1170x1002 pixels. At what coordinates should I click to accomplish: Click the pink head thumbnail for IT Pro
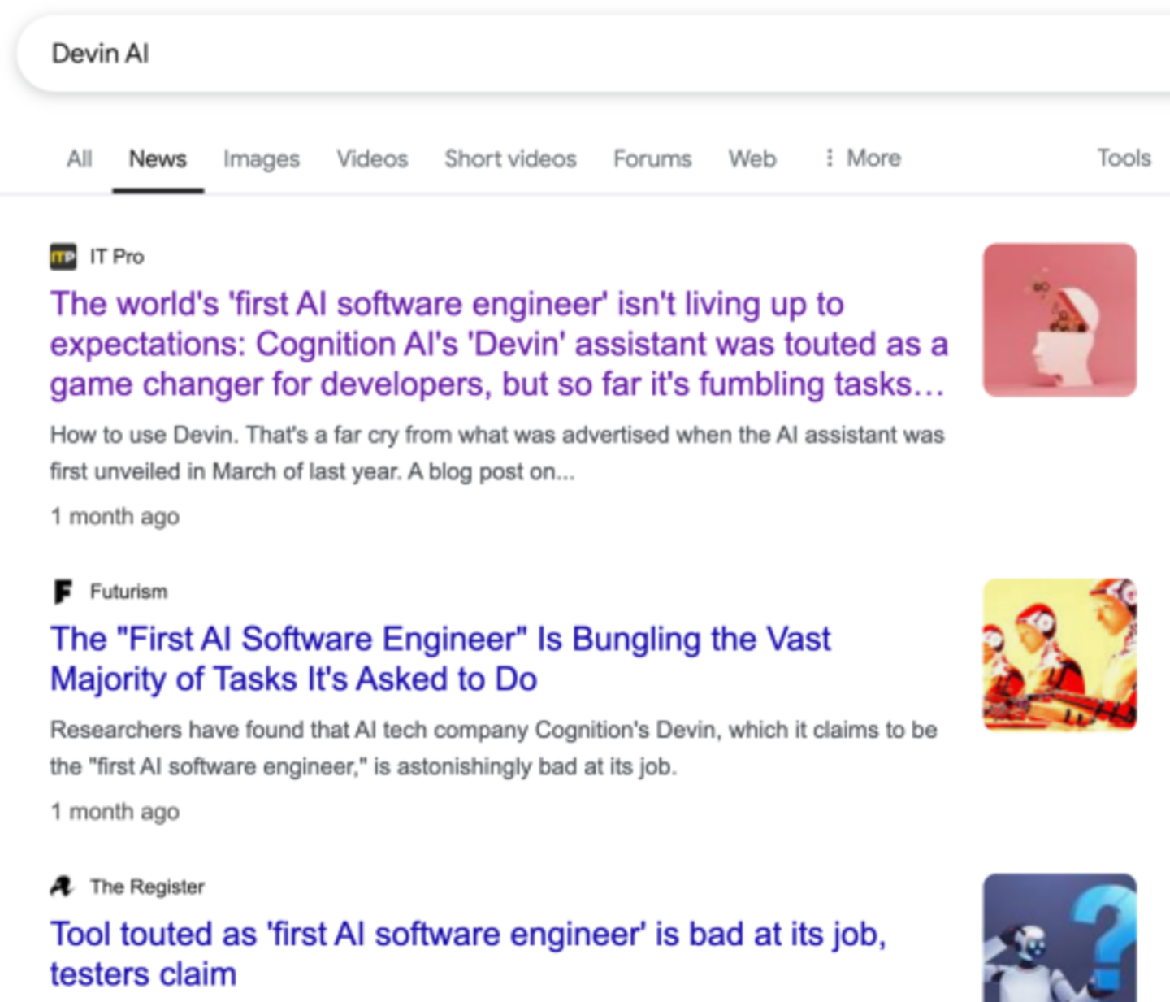pos(1059,320)
